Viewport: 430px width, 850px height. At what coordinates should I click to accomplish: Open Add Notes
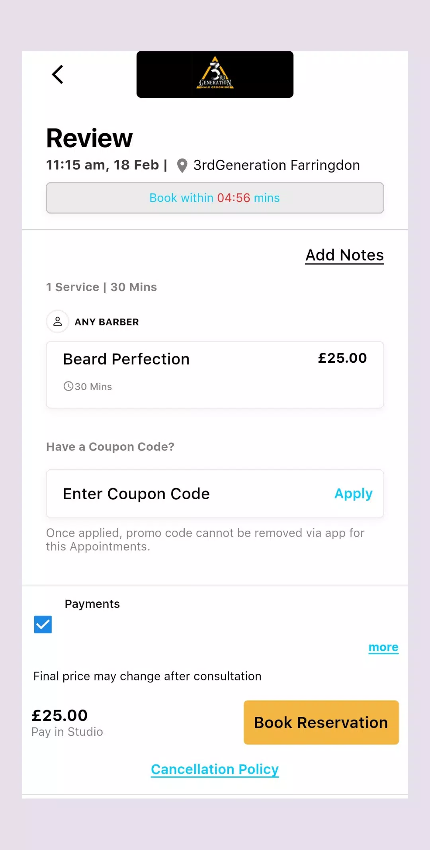(344, 255)
